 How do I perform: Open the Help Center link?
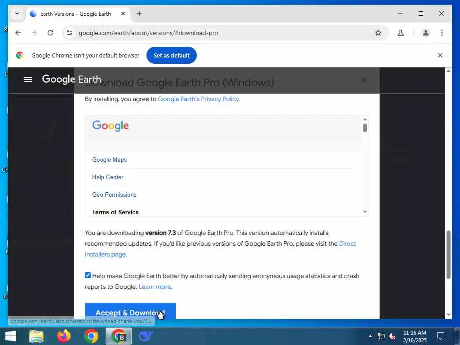[x=108, y=177]
